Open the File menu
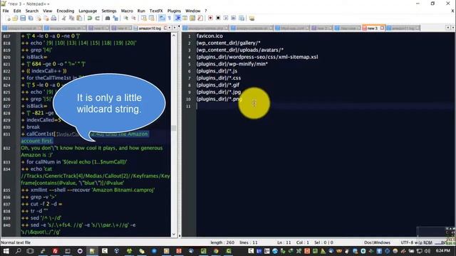 6,11
